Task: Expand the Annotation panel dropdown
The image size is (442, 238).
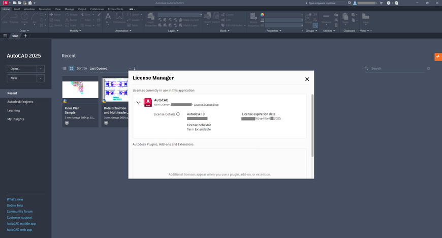Action: click(123, 31)
